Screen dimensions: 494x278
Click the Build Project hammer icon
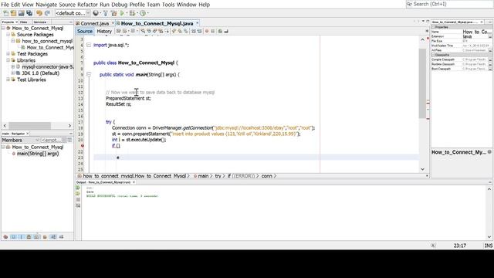106,13
